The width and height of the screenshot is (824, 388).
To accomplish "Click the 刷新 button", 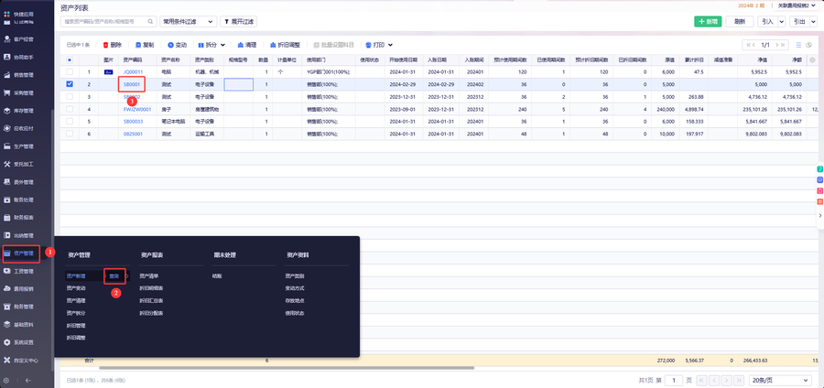I will point(740,22).
